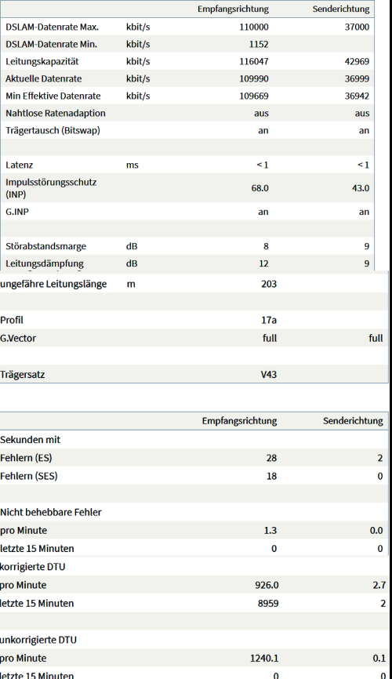Select the Profil value 17a
The width and height of the screenshot is (392, 679).
pyautogui.click(x=269, y=321)
